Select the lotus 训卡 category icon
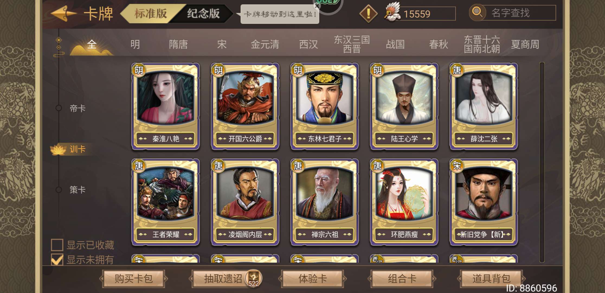This screenshot has width=605, height=293. tap(58, 149)
